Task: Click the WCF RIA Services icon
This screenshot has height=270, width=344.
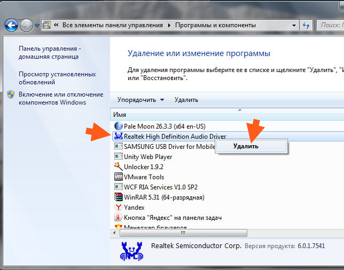Action: point(119,187)
